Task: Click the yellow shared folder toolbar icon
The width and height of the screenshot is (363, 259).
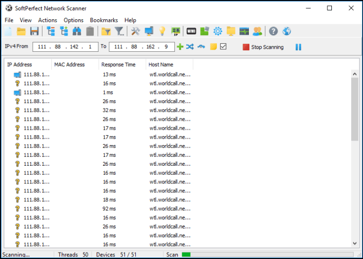Action: click(231, 31)
